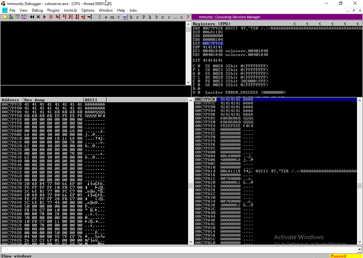Pause execution using the pause icon
363x258 pixels.
tap(51, 17)
